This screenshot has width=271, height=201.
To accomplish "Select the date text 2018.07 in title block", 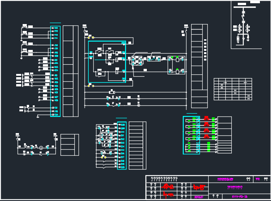I will (199, 197).
